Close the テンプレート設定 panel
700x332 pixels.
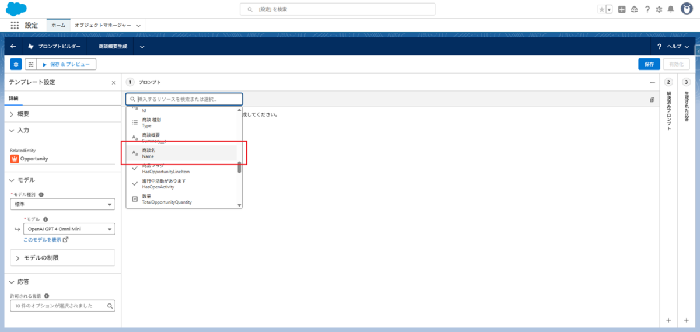pyautogui.click(x=114, y=83)
